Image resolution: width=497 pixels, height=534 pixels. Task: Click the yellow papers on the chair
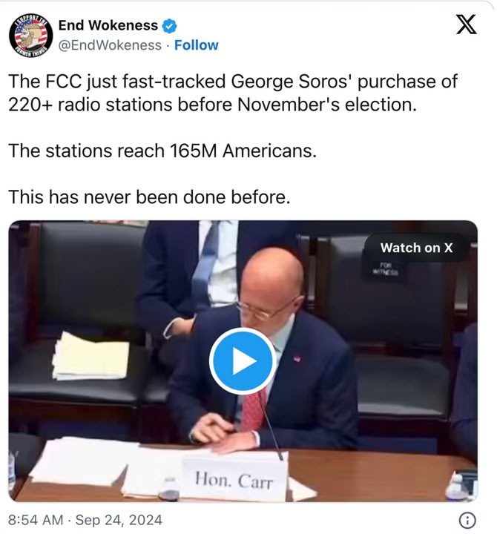pos(91,357)
